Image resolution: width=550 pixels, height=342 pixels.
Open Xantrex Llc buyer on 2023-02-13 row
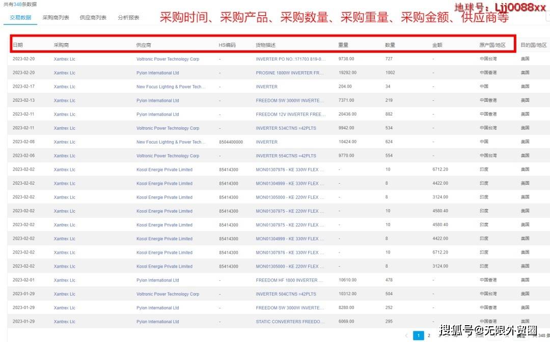pos(65,101)
